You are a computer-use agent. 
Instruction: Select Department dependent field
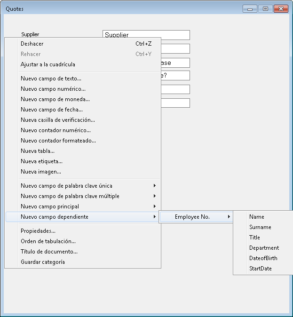(x=264, y=248)
